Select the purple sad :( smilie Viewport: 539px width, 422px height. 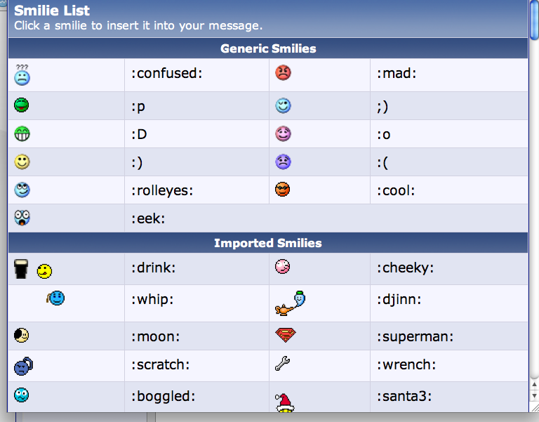tap(284, 162)
